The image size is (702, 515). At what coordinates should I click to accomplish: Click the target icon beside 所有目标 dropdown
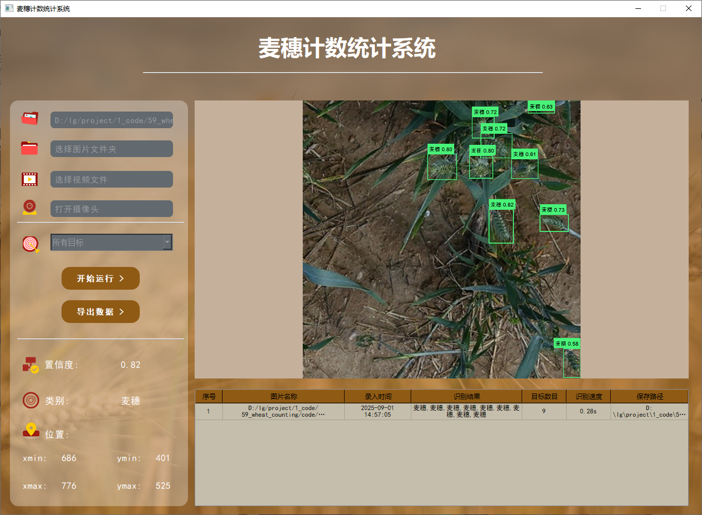pos(30,244)
